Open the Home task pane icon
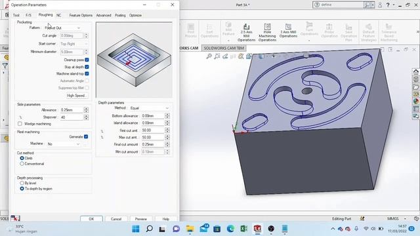This screenshot has height=236, width=420. click(415, 72)
